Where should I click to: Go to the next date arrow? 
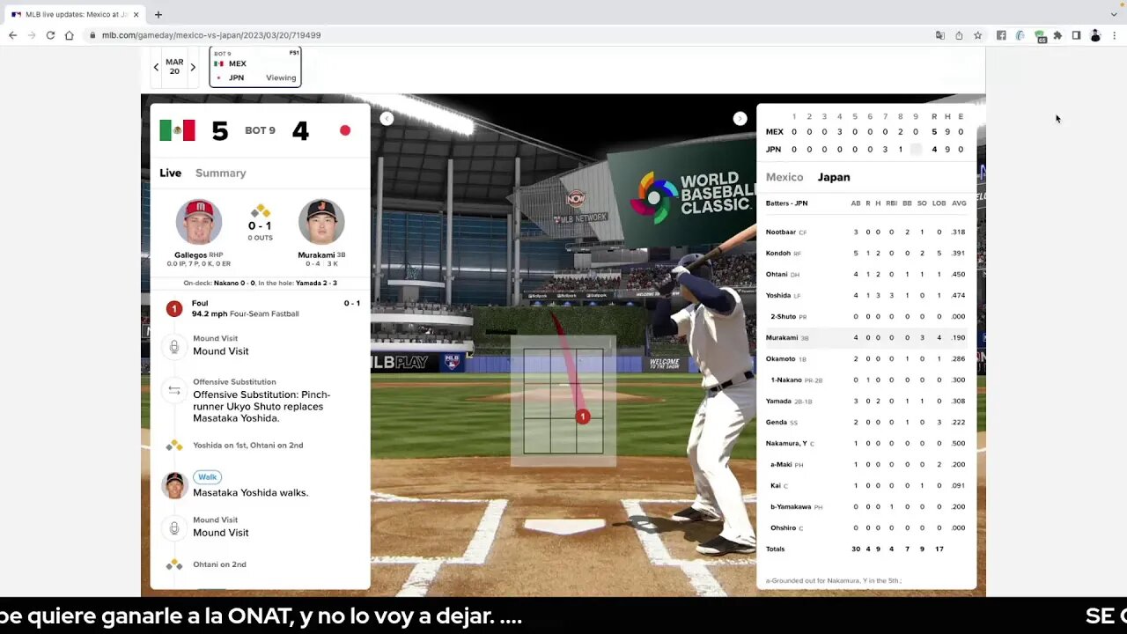pyautogui.click(x=193, y=67)
